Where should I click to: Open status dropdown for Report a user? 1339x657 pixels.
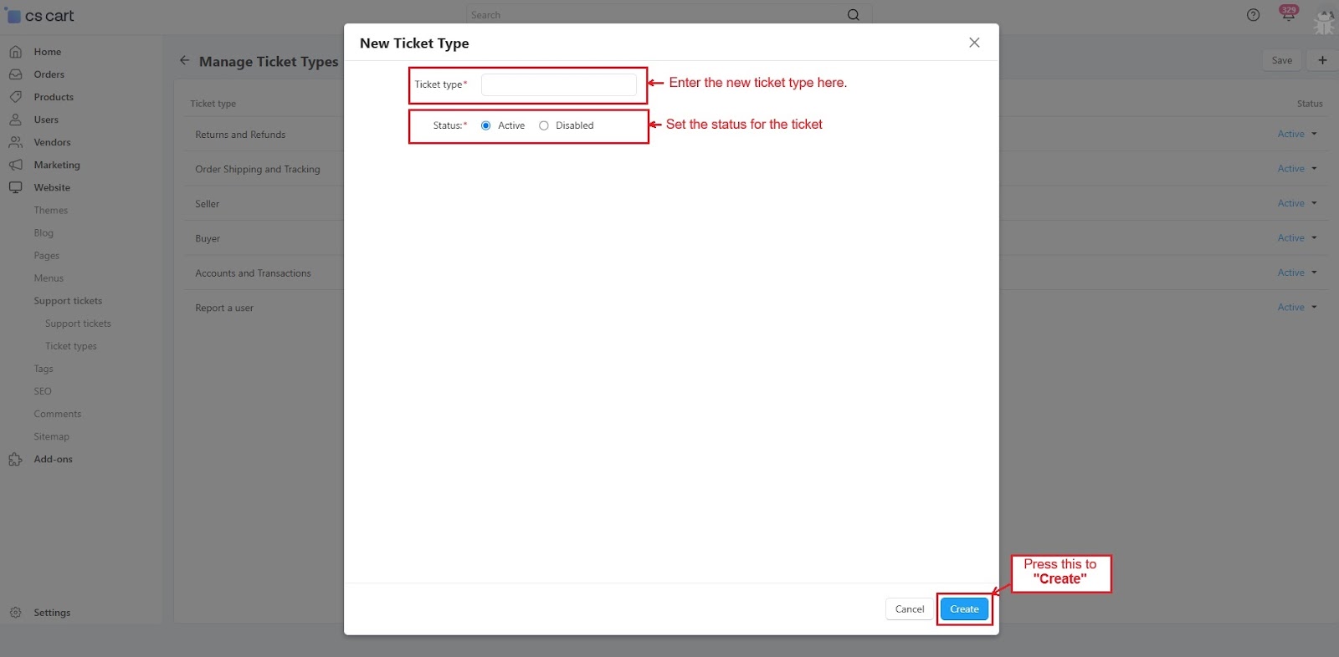coord(1297,308)
